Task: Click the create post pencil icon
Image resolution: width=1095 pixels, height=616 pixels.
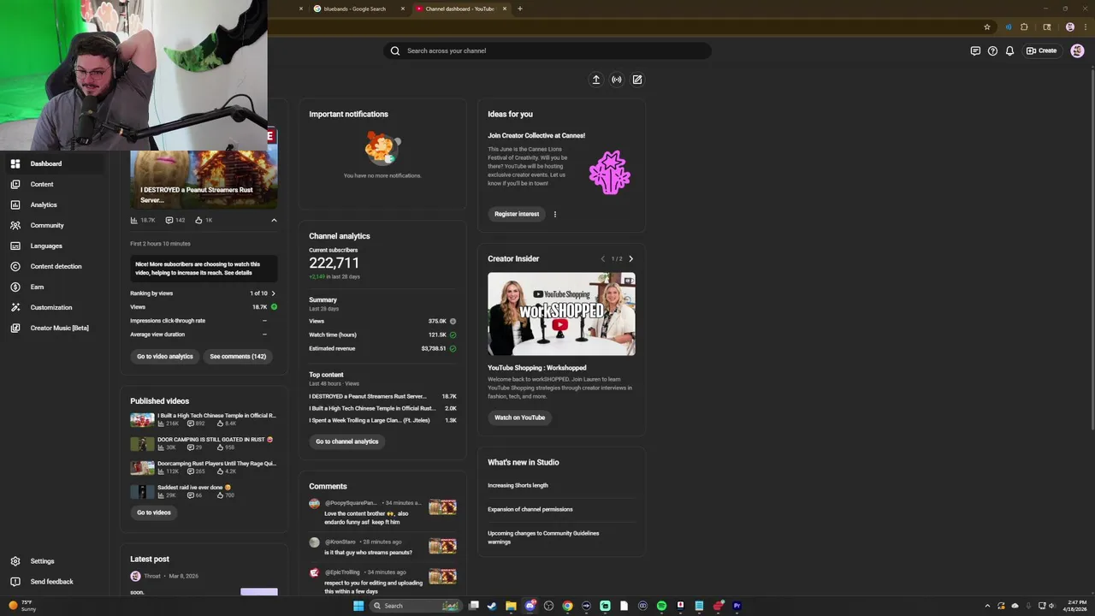Action: 637,80
